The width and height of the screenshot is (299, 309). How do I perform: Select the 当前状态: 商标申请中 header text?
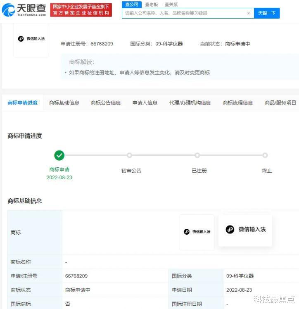pos(225,44)
